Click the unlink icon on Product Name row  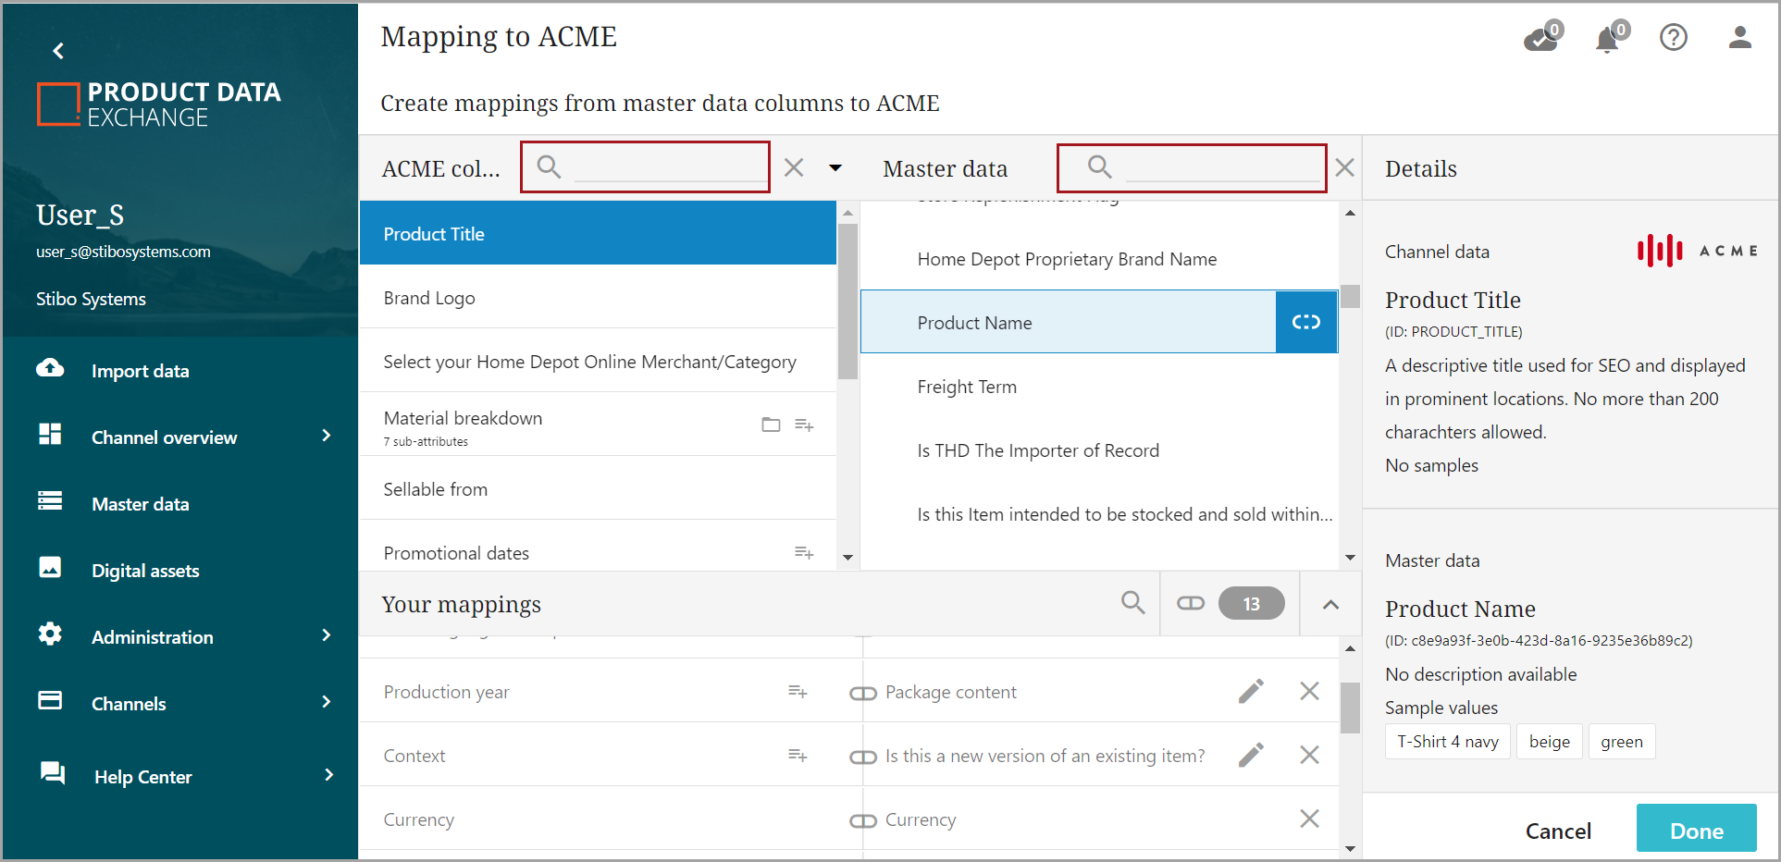coord(1305,322)
